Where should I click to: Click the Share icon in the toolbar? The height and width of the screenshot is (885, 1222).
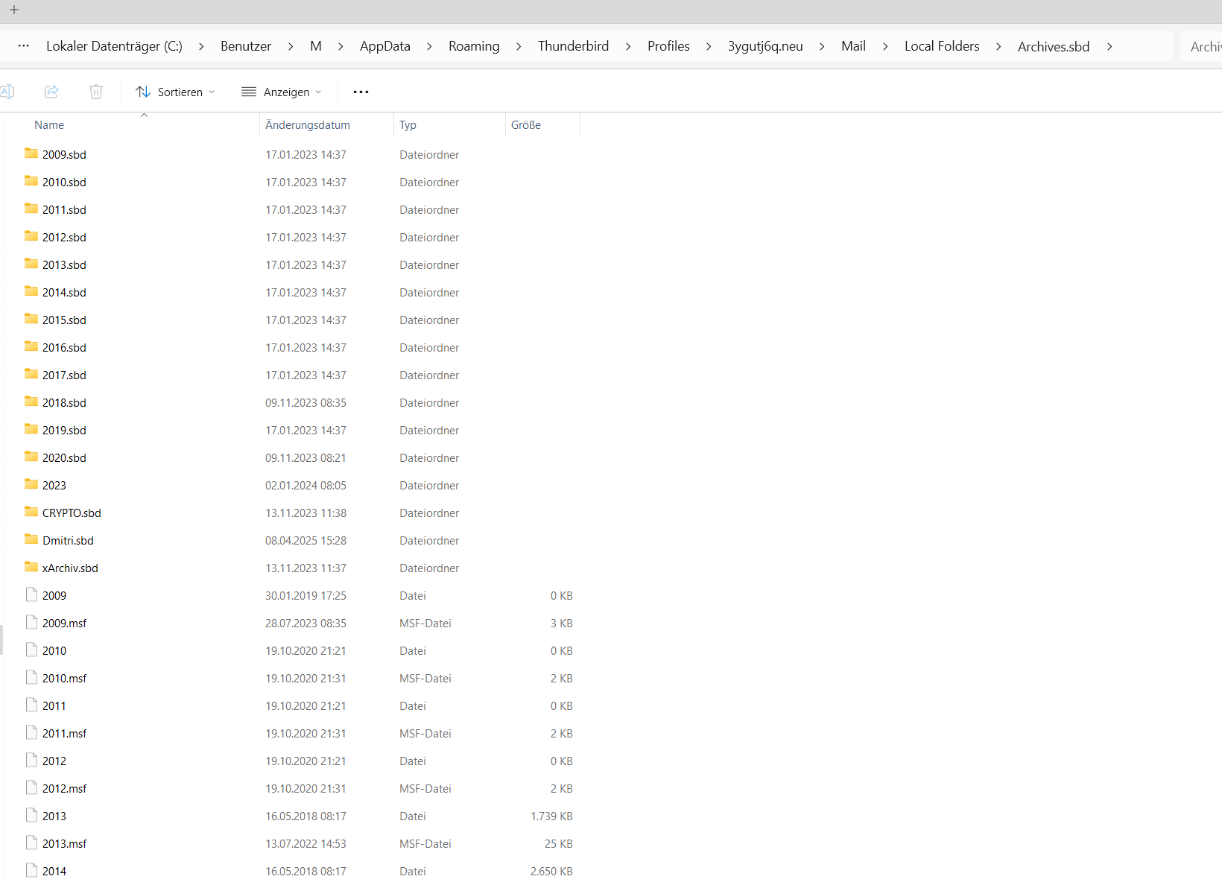pos(51,92)
